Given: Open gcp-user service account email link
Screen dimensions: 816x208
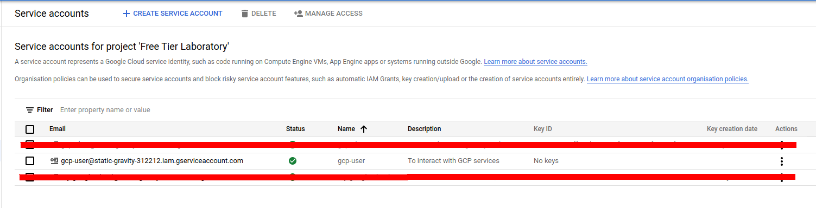Looking at the screenshot, I should [152, 161].
